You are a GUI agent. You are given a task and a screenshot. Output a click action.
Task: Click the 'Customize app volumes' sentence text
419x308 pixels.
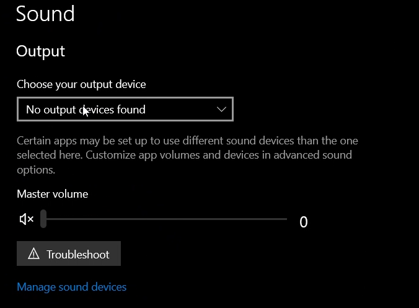(x=143, y=155)
